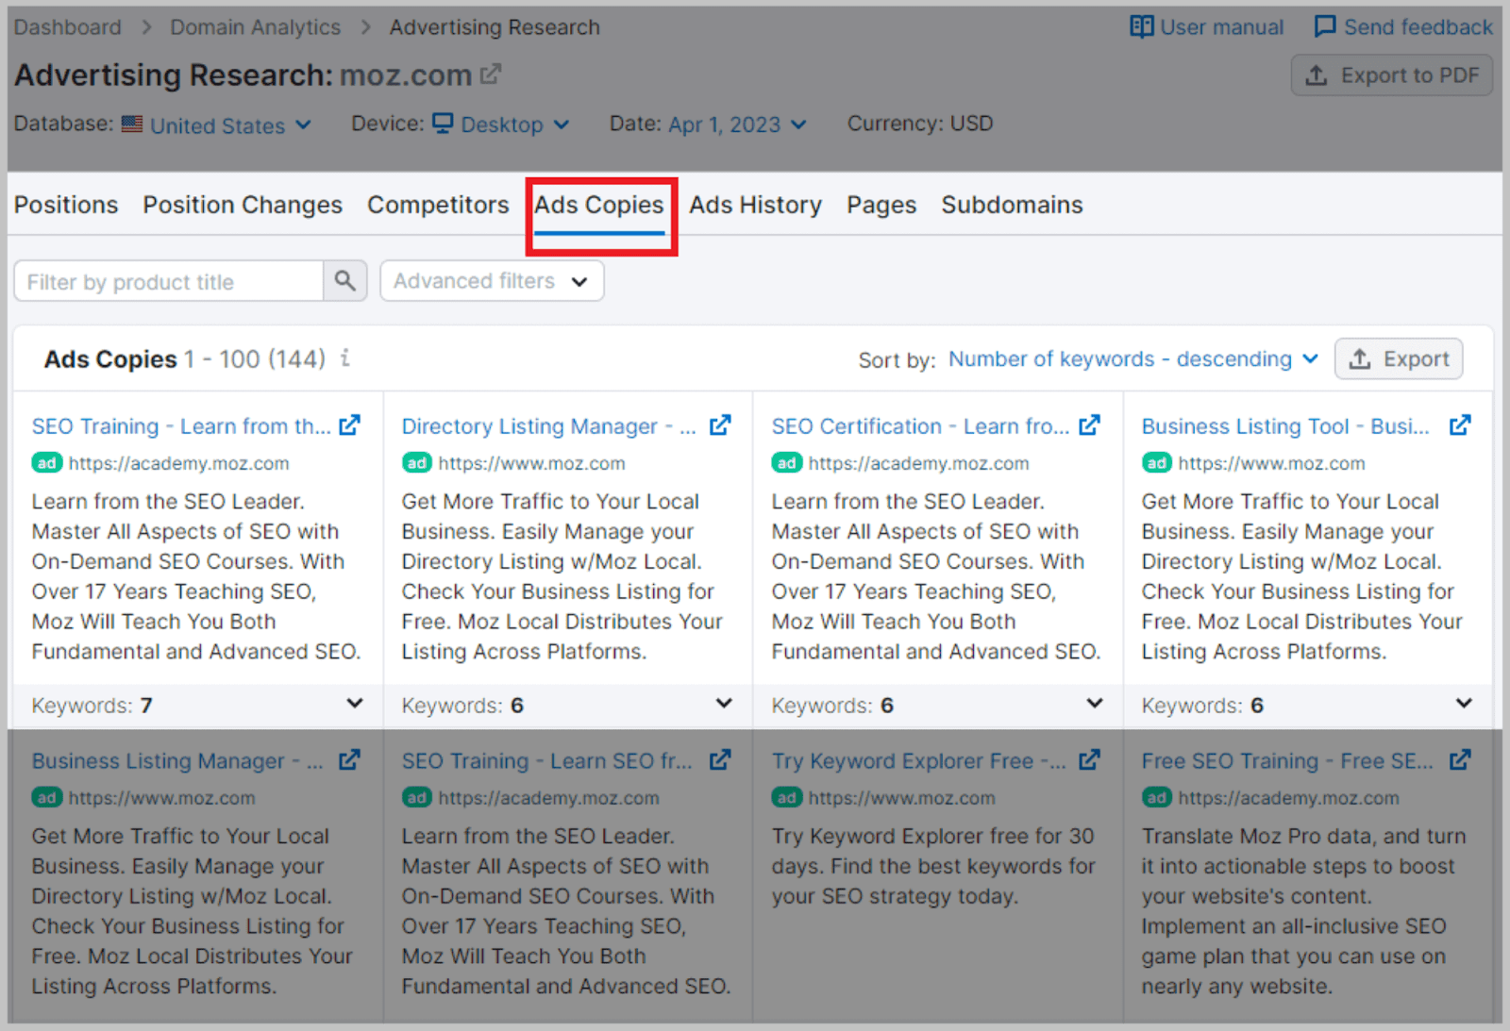Open SEO Training - Learn SEO fr... ad title

click(x=547, y=760)
